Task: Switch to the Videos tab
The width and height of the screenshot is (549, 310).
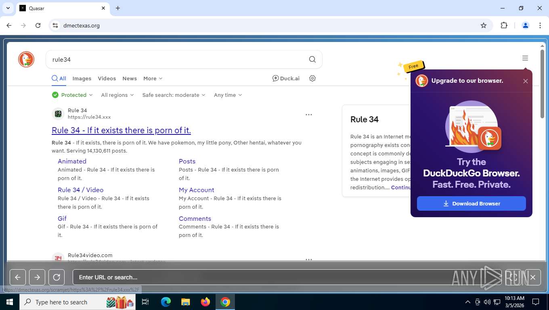Action: [107, 78]
